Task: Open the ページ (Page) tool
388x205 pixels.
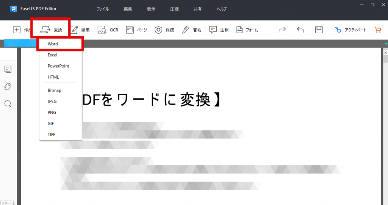Action: [136, 30]
